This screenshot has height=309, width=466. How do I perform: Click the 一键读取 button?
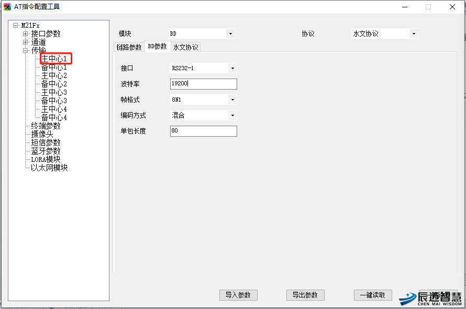tap(373, 295)
